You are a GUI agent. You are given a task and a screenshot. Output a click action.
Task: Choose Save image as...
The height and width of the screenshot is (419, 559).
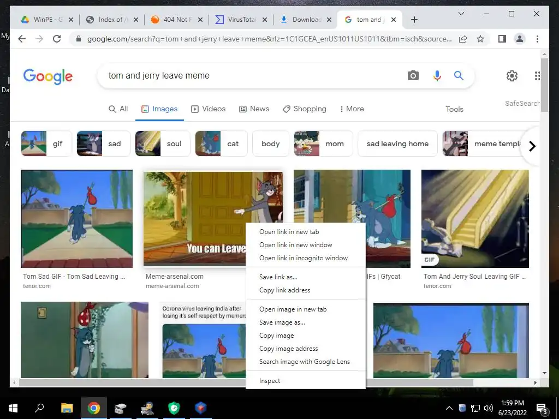pyautogui.click(x=306, y=322)
